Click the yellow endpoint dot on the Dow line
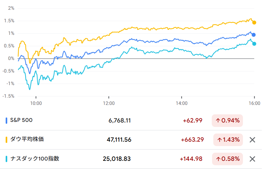 [x=254, y=23]
